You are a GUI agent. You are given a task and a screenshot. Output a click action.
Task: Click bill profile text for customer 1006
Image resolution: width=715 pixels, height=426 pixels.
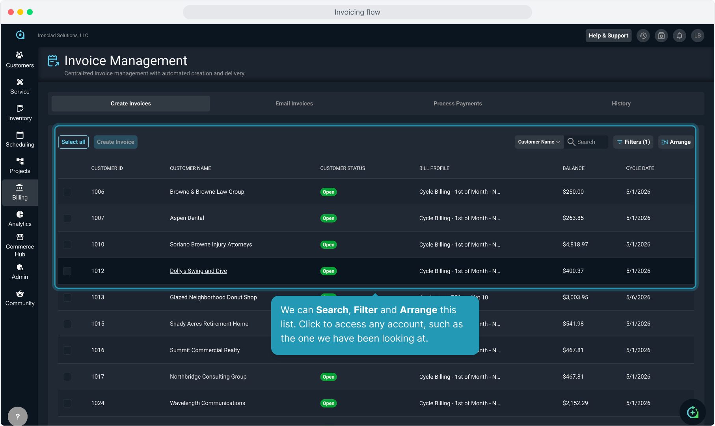click(x=460, y=192)
